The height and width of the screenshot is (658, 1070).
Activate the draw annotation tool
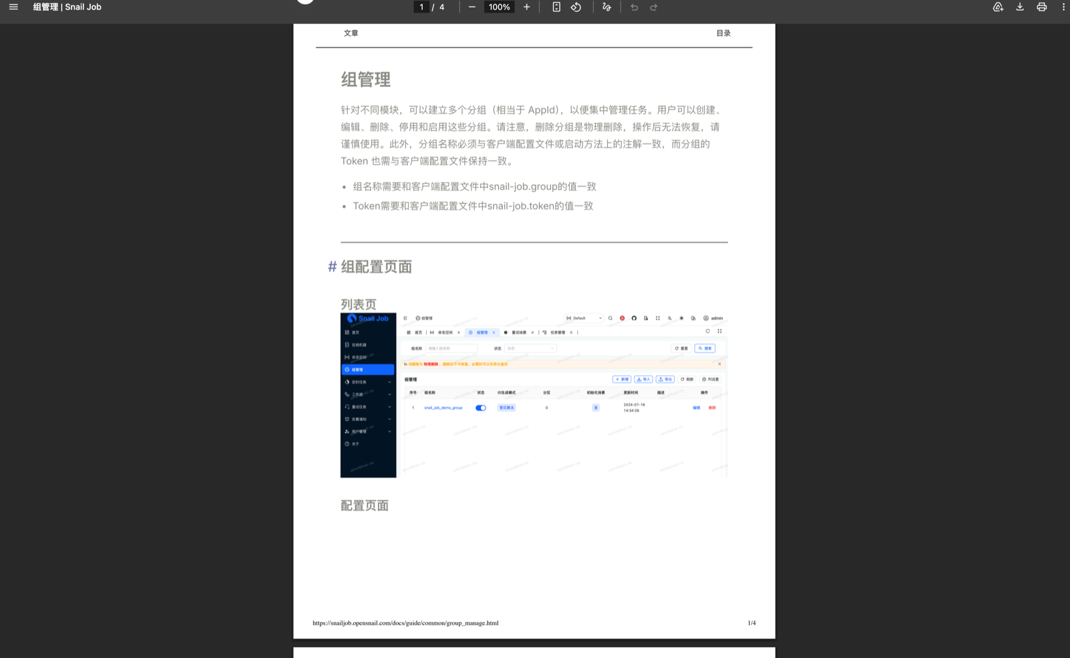pos(607,7)
